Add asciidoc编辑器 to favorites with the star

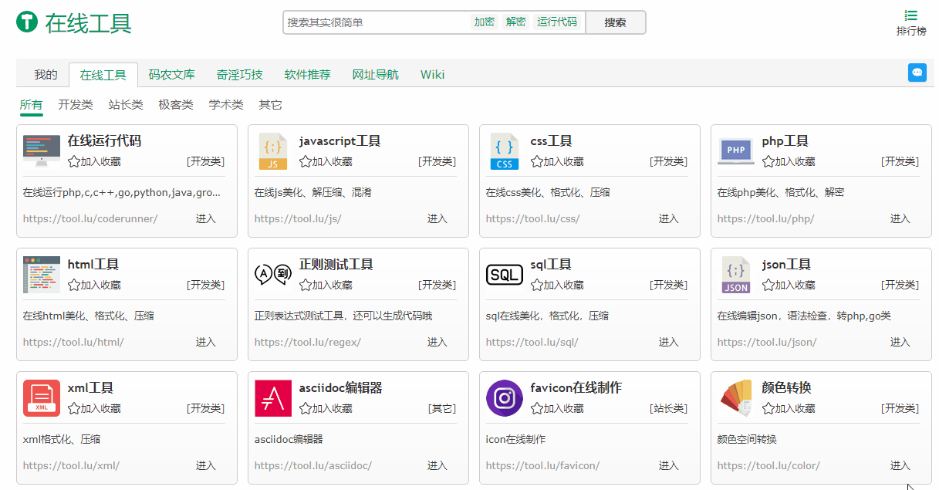[x=306, y=408]
